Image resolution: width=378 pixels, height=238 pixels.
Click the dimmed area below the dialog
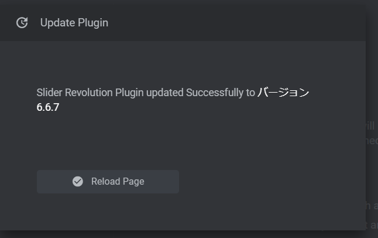tap(176, 234)
